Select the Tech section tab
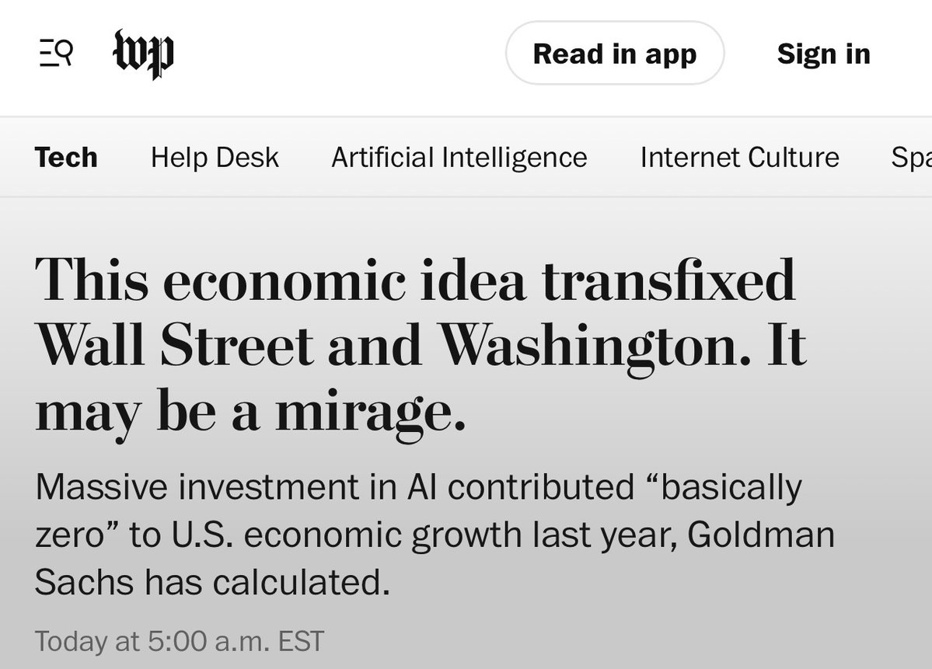This screenshot has height=669, width=932. [x=66, y=158]
